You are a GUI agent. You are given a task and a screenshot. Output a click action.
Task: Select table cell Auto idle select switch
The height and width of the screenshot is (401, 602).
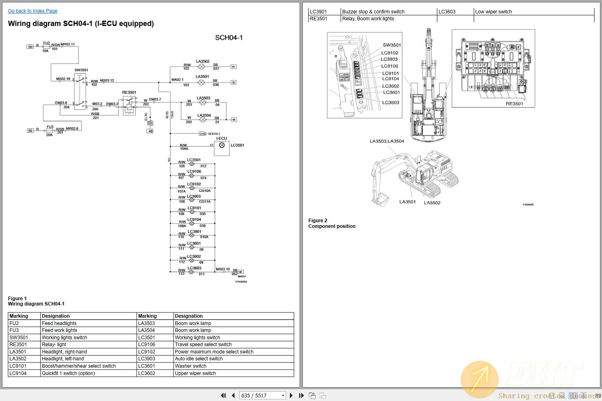click(234, 359)
